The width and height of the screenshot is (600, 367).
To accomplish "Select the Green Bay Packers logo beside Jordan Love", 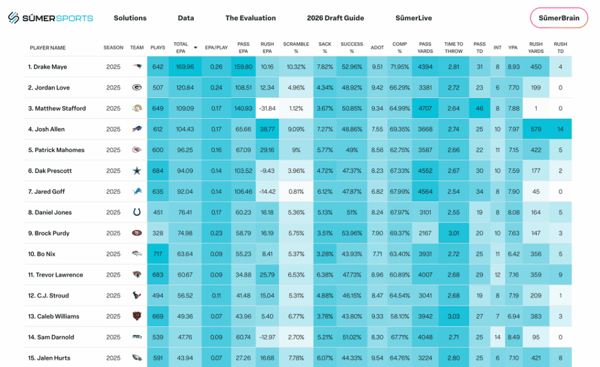I will (x=137, y=87).
